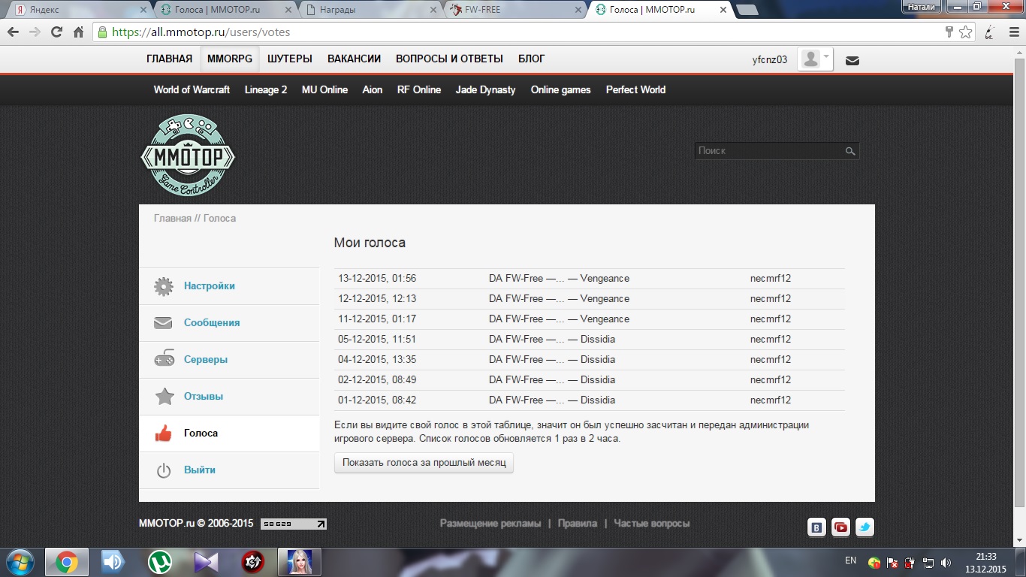The width and height of the screenshot is (1026, 577).
Task: Open the VK social icon in footer
Action: pyautogui.click(x=816, y=527)
